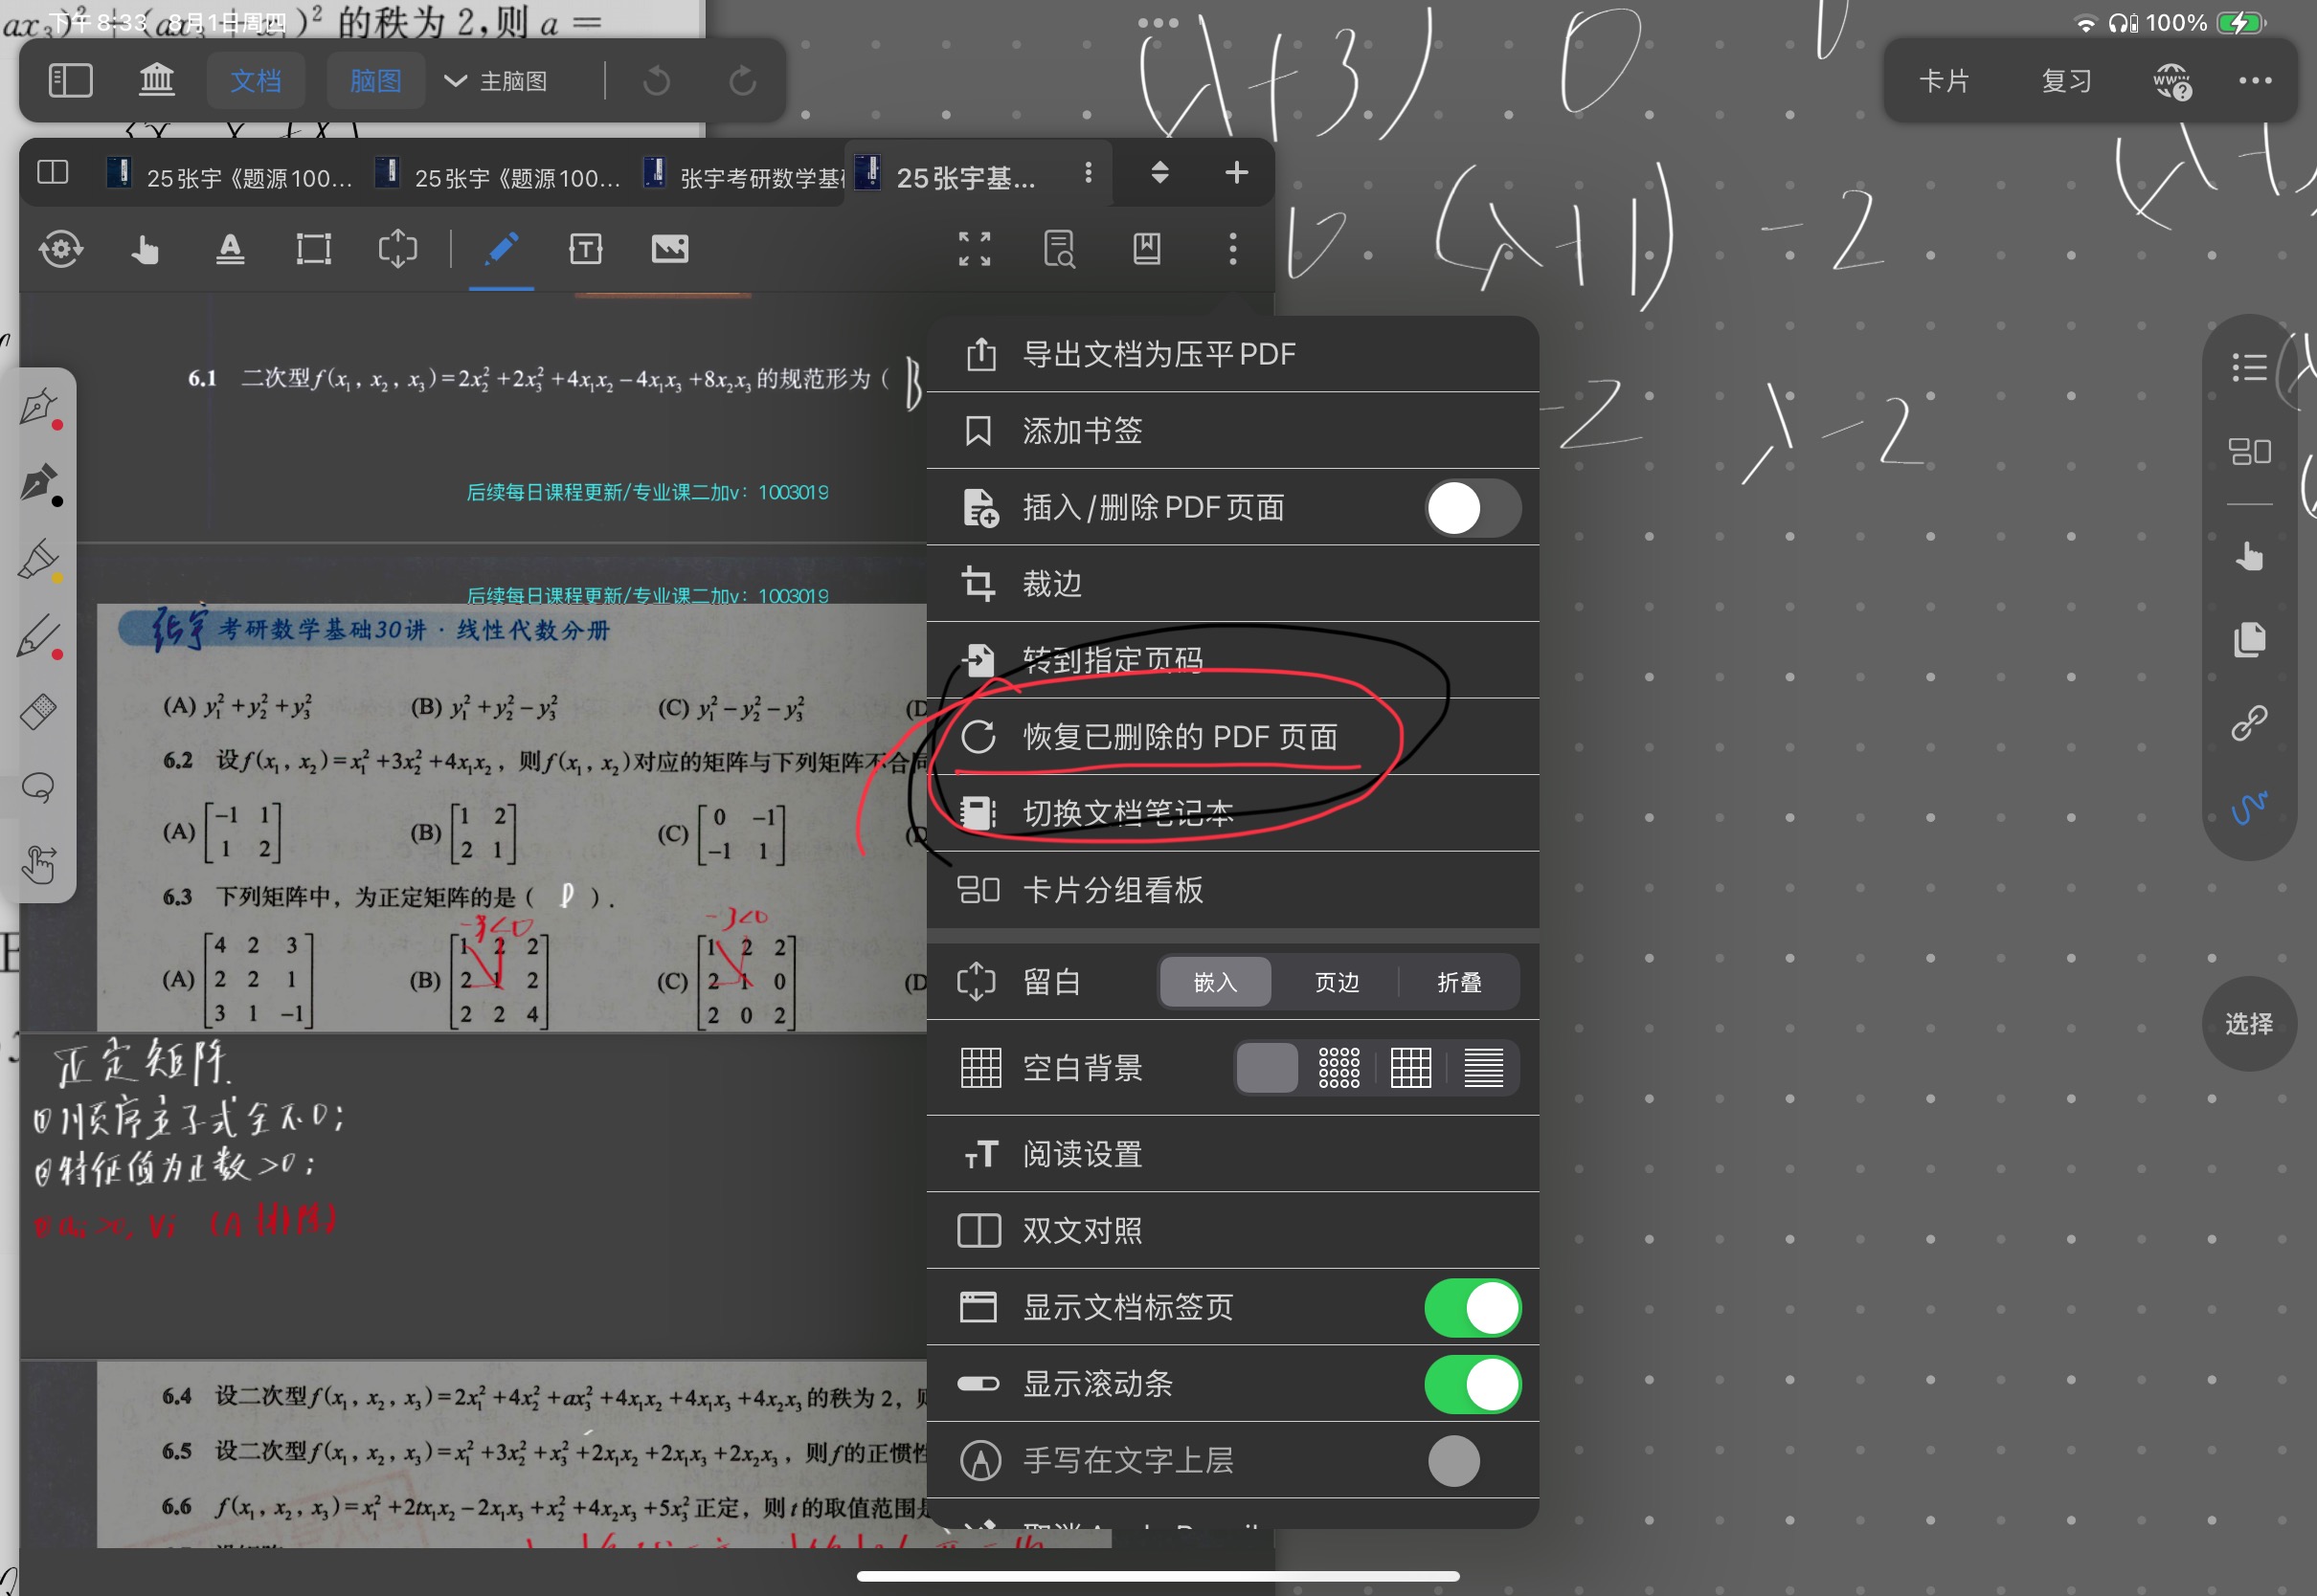The width and height of the screenshot is (2317, 1596).
Task: Click the tab sort up-down arrows
Action: pyautogui.click(x=1159, y=173)
